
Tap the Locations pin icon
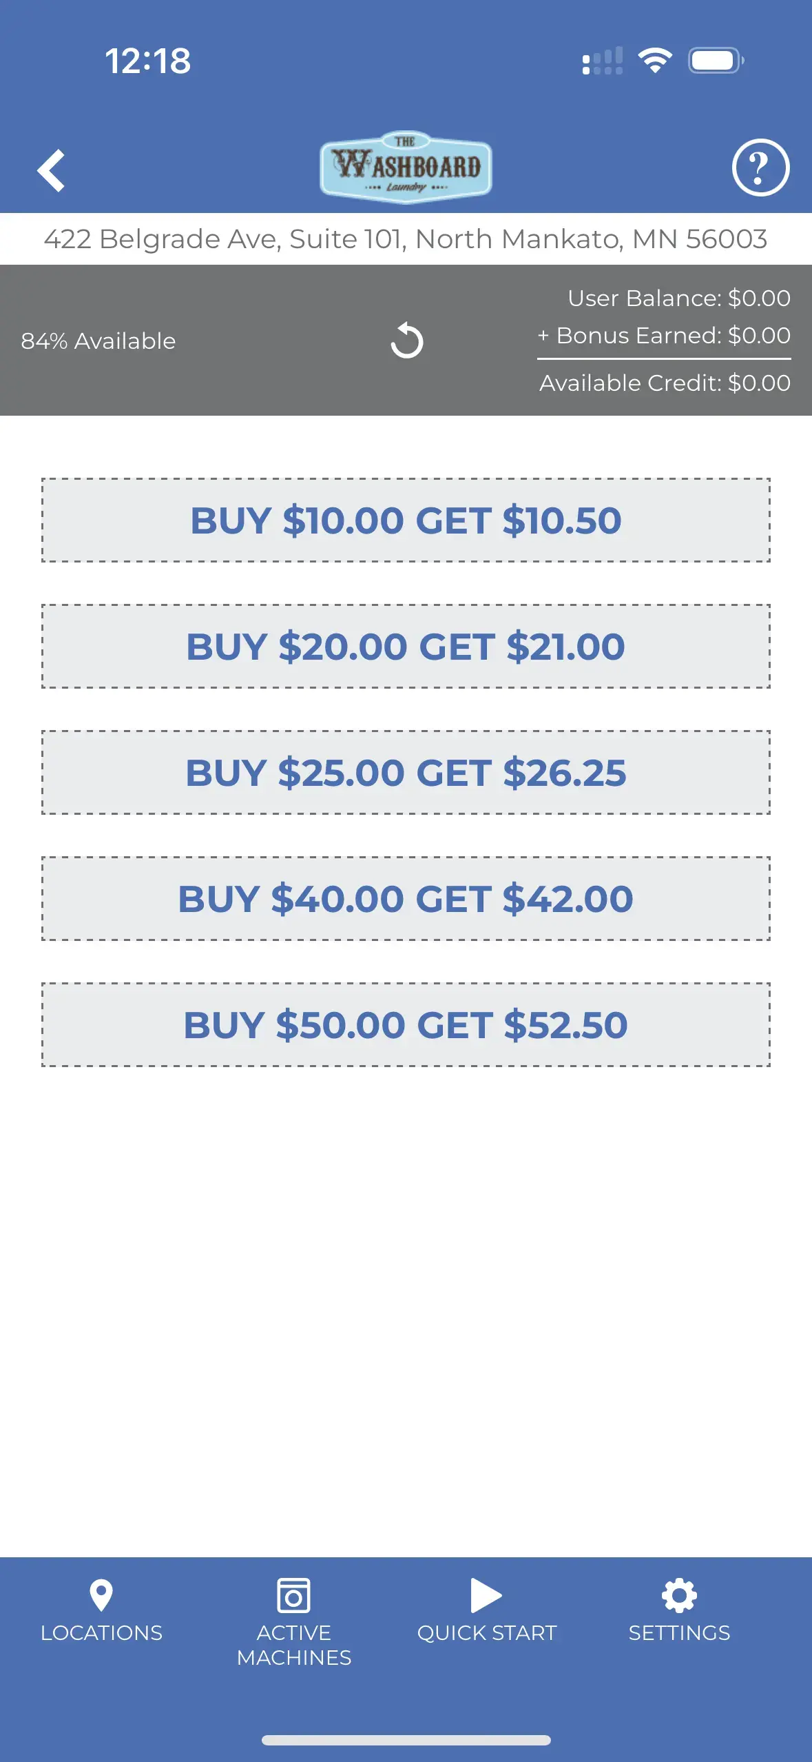101,1594
